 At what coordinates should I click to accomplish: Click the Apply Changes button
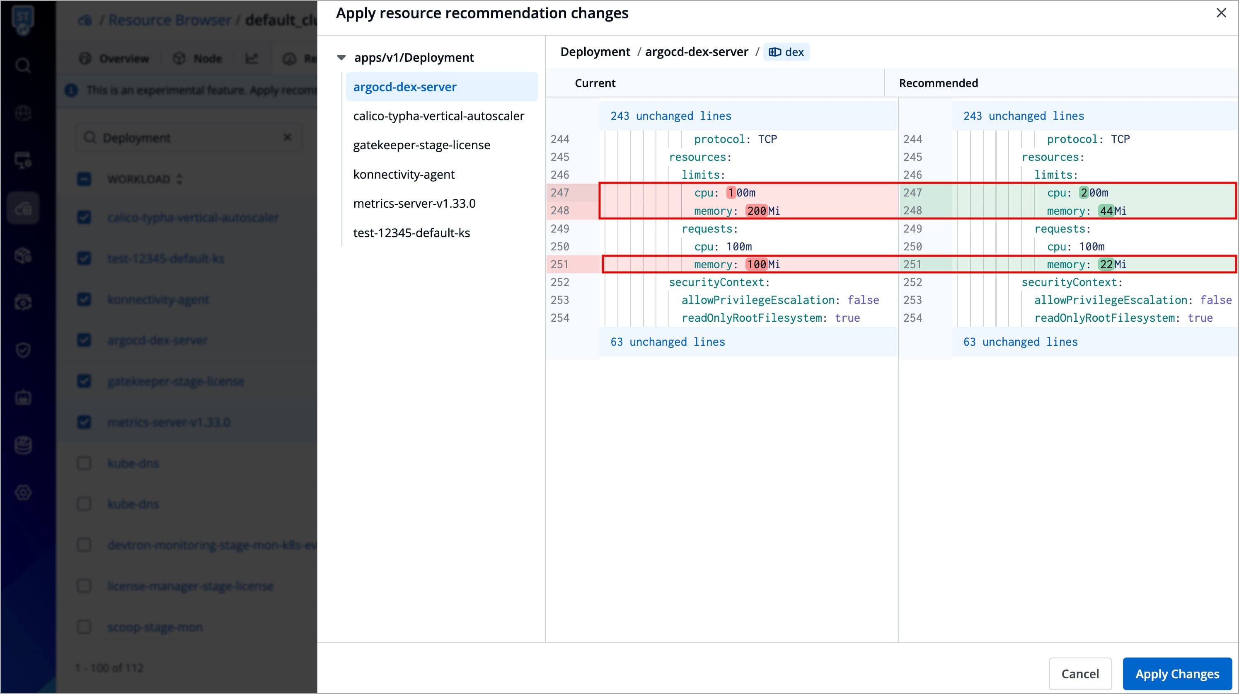click(1176, 674)
